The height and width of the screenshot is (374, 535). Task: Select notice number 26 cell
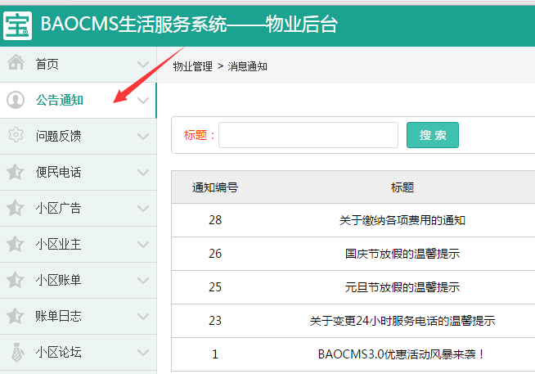point(215,254)
